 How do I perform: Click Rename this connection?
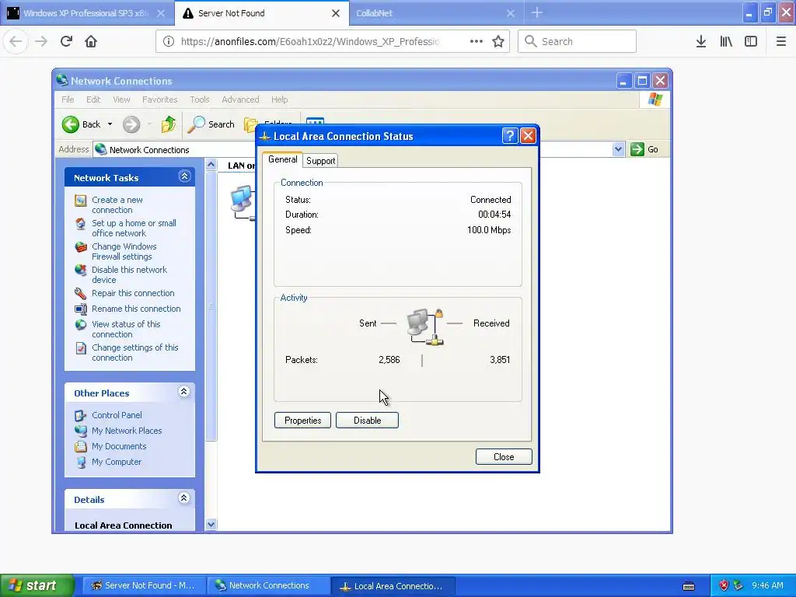136,309
